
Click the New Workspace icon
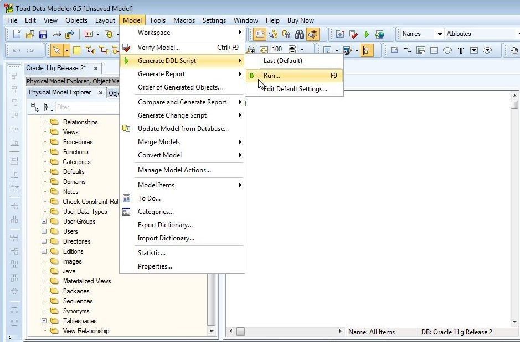(340, 34)
